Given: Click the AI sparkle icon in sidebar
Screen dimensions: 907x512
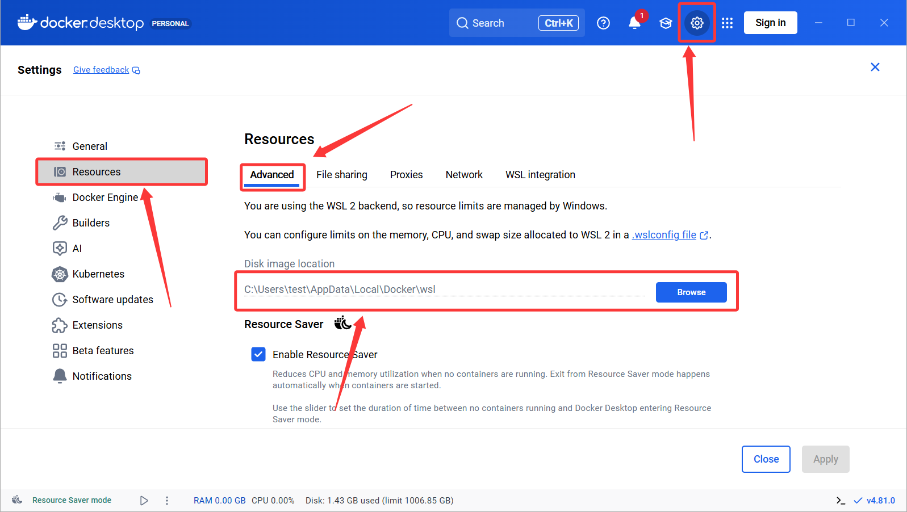Looking at the screenshot, I should point(60,249).
